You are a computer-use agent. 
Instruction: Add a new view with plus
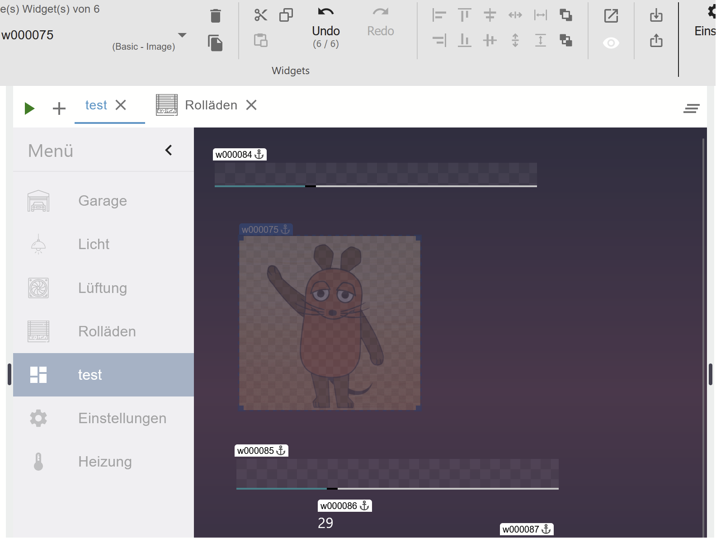[59, 109]
